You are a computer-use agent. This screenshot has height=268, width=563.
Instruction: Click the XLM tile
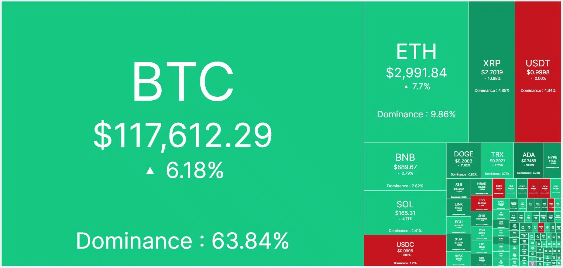point(458,243)
